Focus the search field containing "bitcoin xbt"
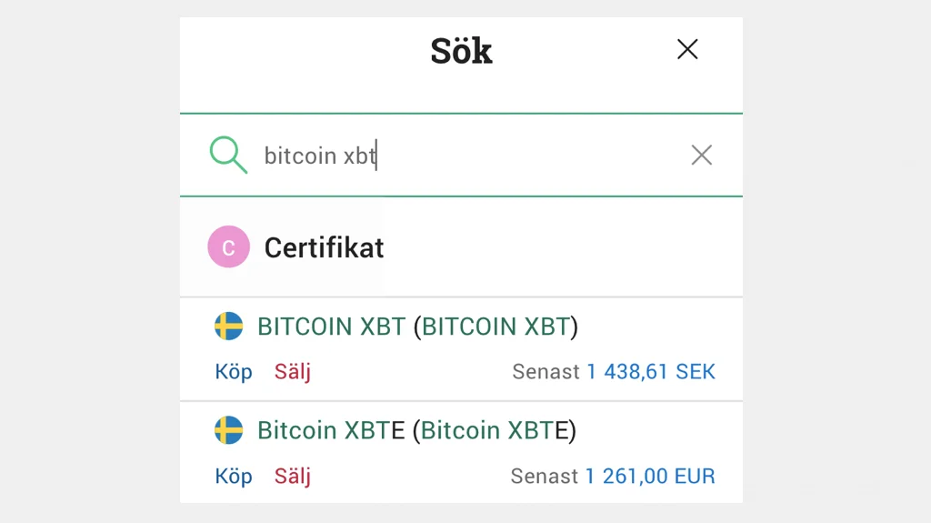The height and width of the screenshot is (523, 931). tap(455, 156)
